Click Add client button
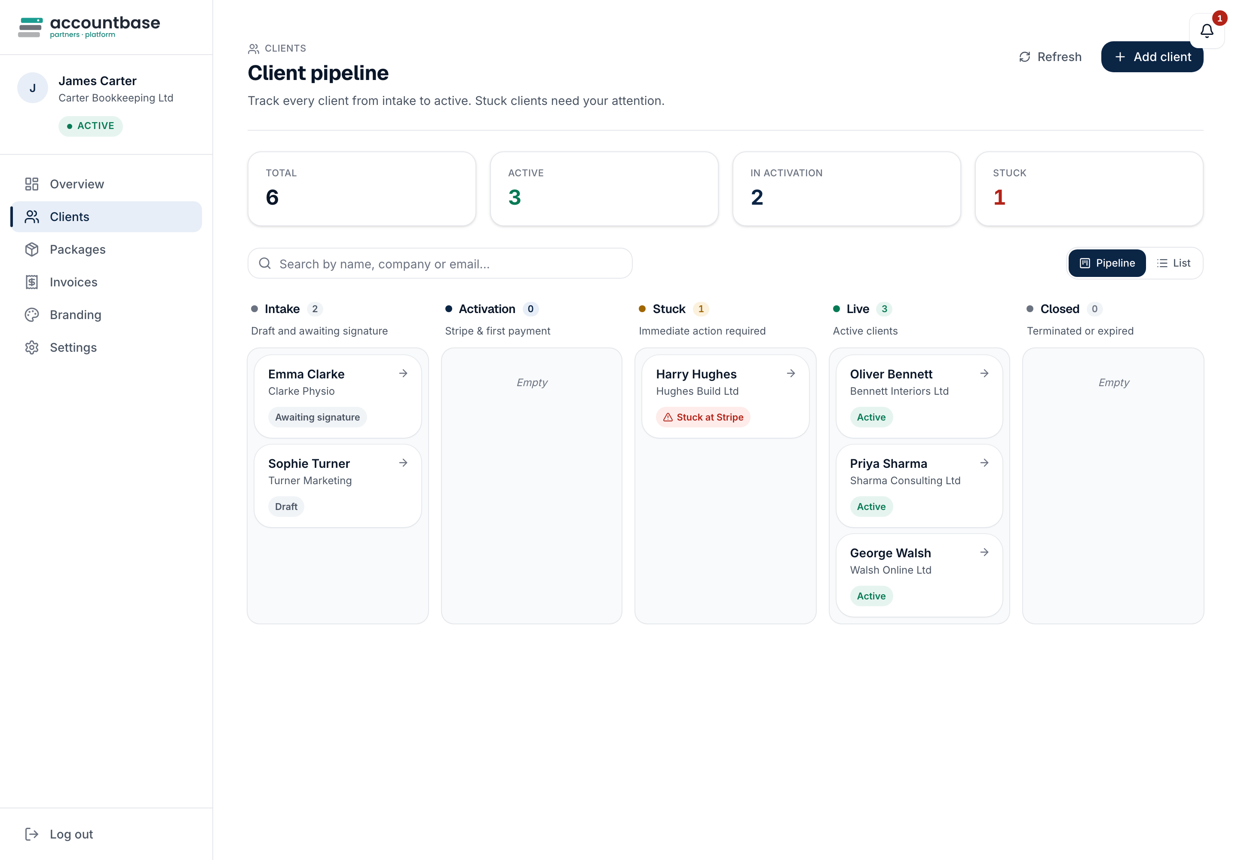The height and width of the screenshot is (860, 1238). click(x=1152, y=57)
